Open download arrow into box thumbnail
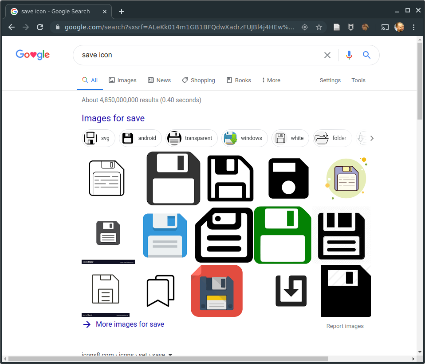 pyautogui.click(x=291, y=291)
